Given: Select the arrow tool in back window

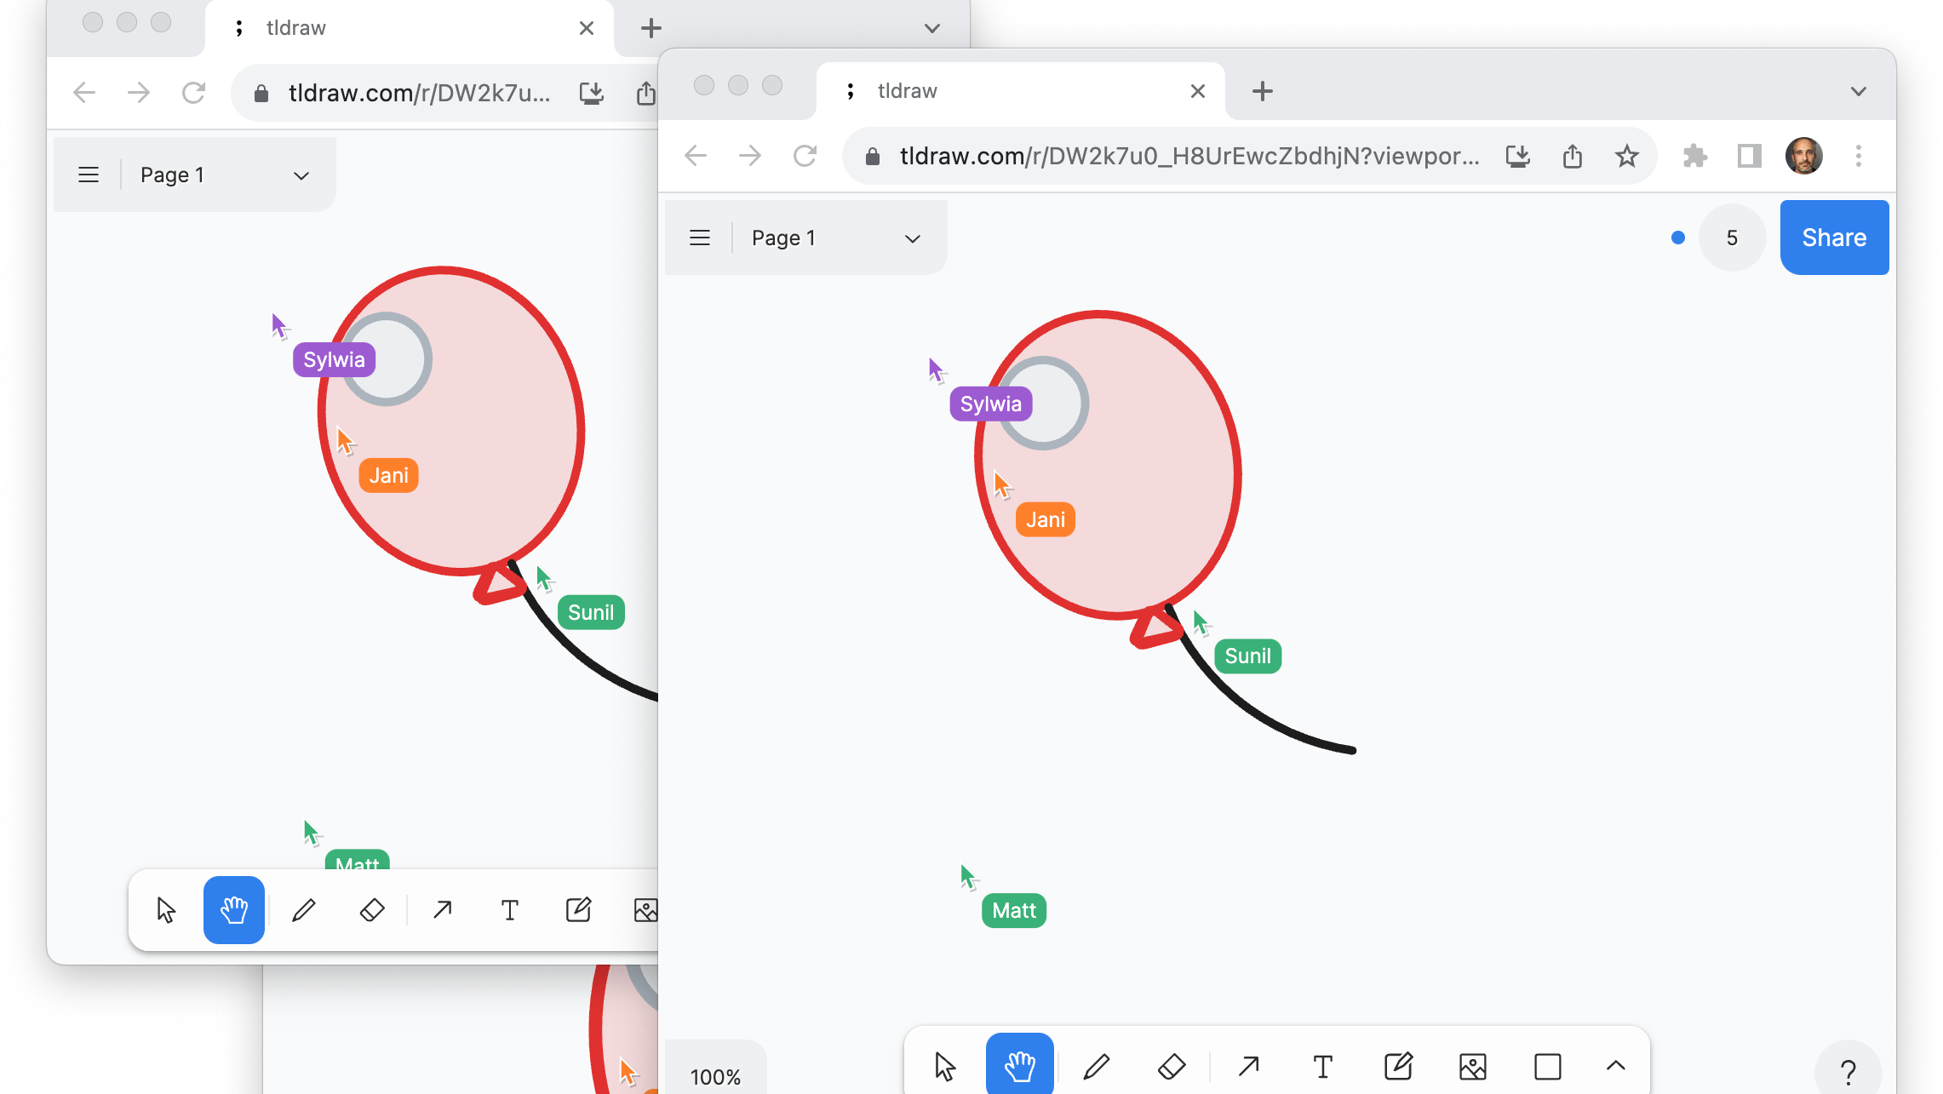Looking at the screenshot, I should click(442, 910).
